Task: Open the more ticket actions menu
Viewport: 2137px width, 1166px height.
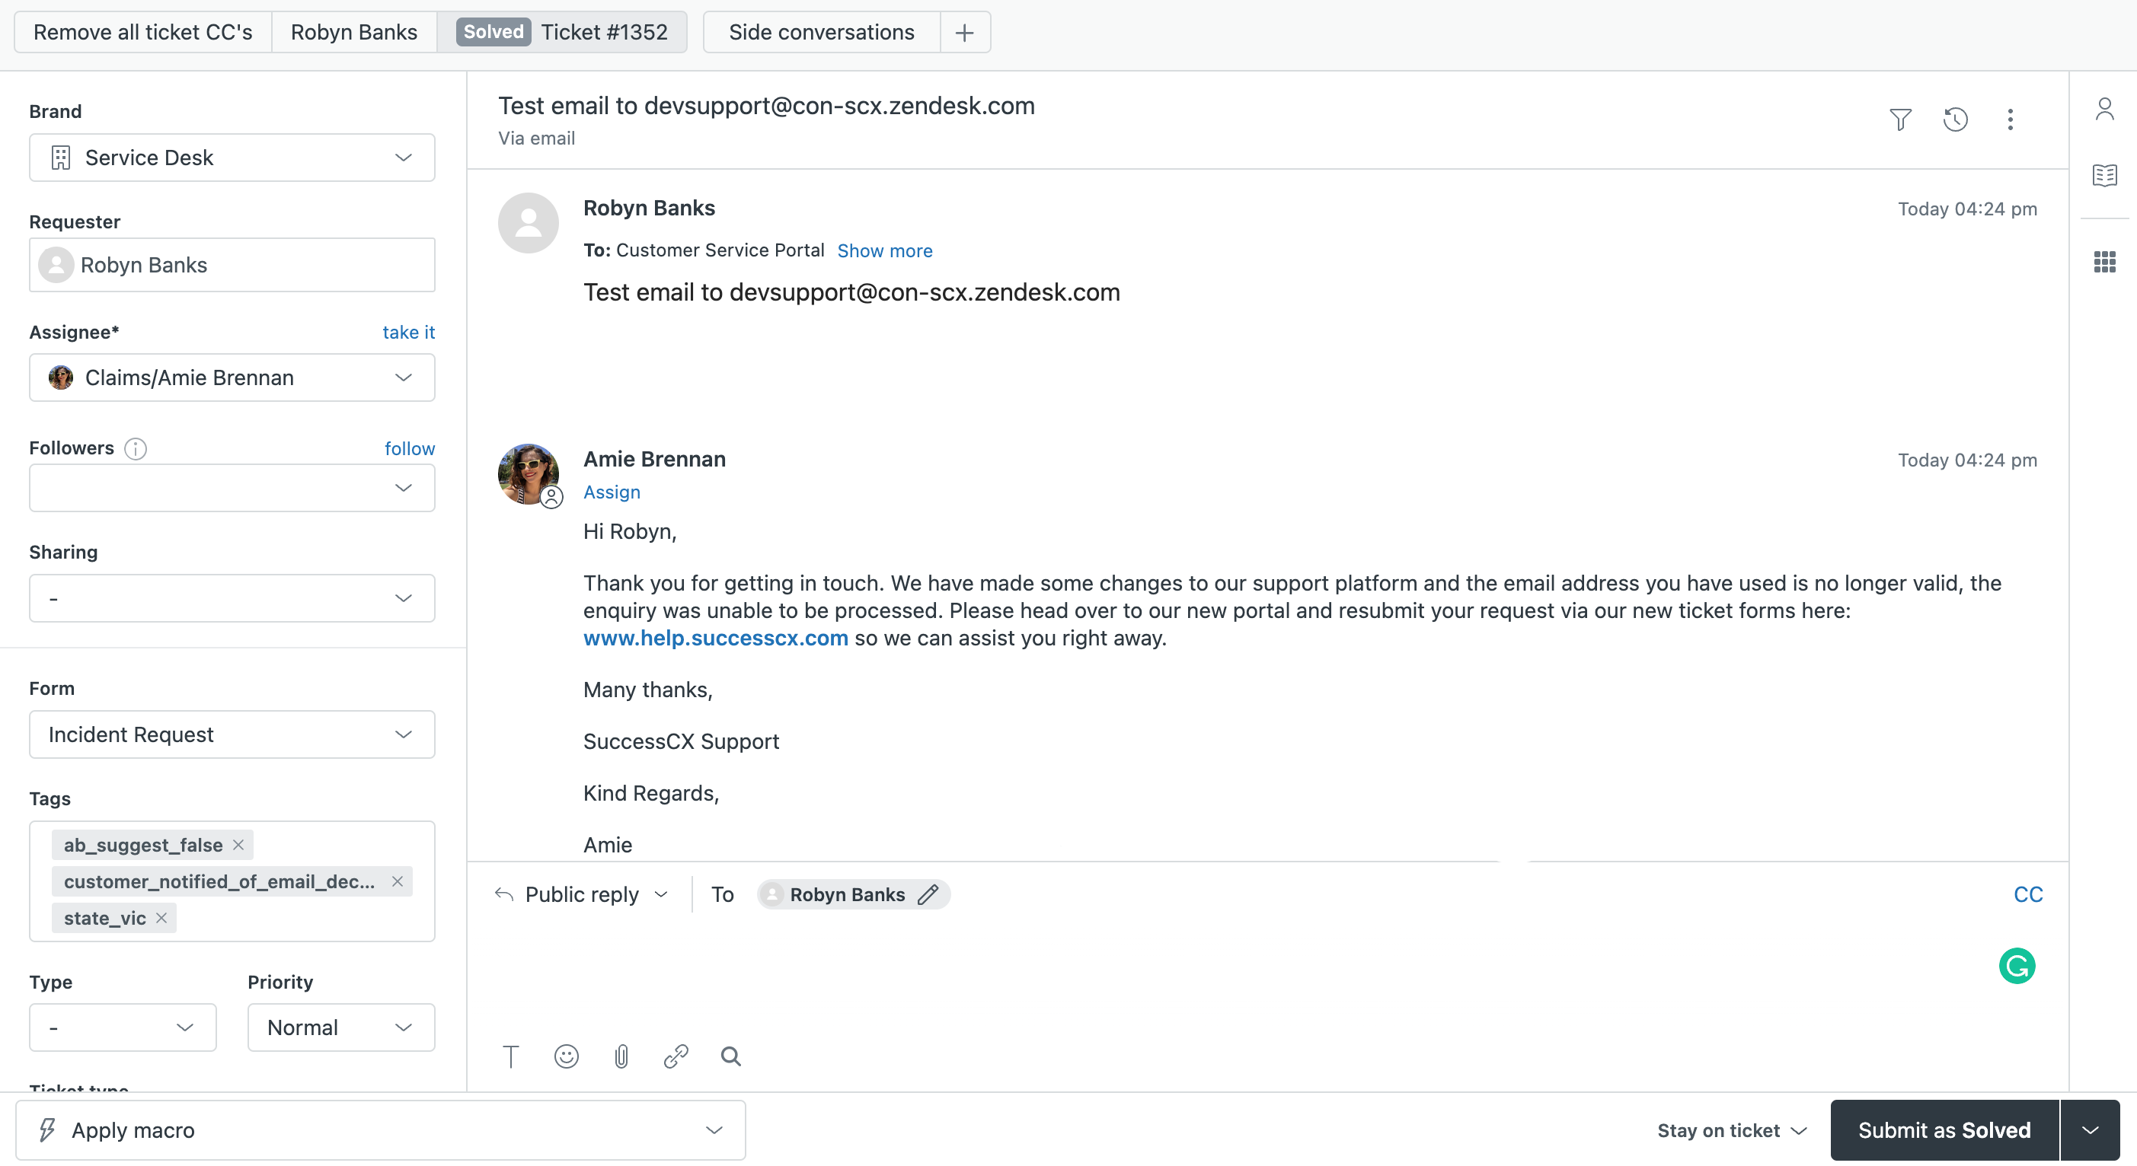Action: (x=2010, y=119)
